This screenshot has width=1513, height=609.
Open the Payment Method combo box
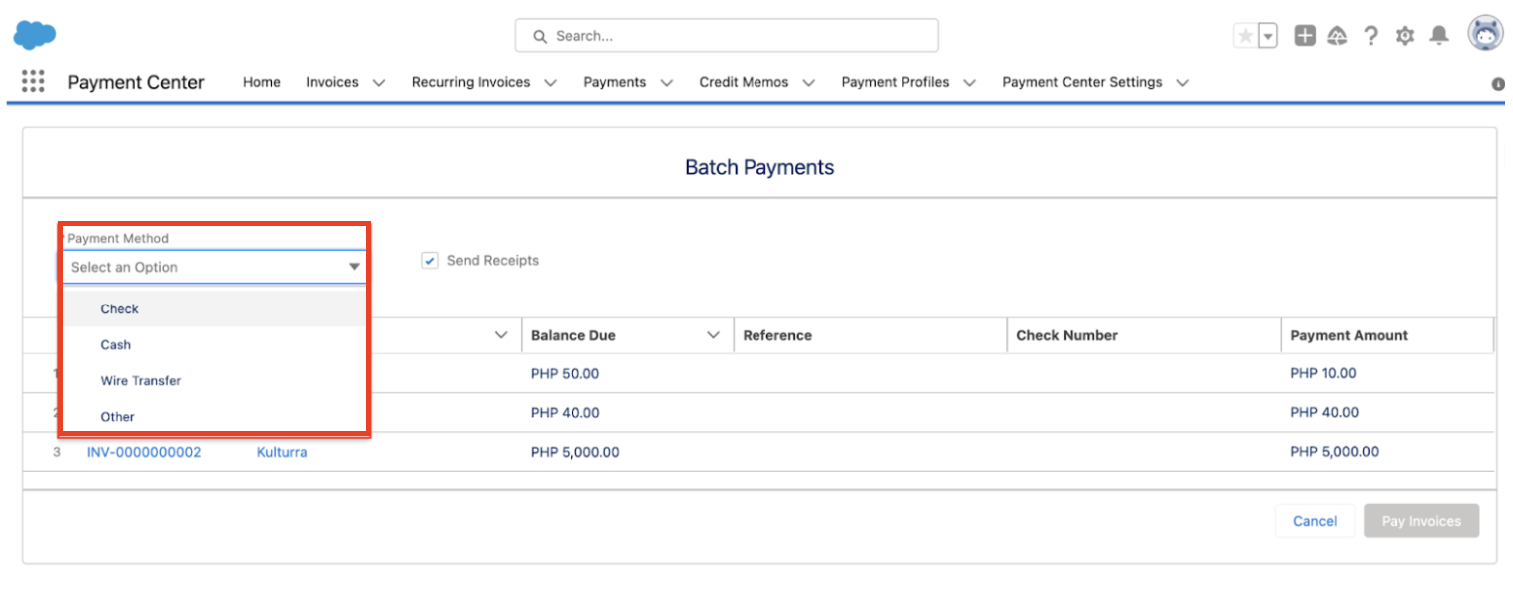tap(214, 267)
